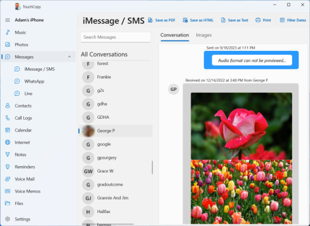Click the Contacts person icon
Image resolution: width=310 pixels, height=226 pixels.
7,106
